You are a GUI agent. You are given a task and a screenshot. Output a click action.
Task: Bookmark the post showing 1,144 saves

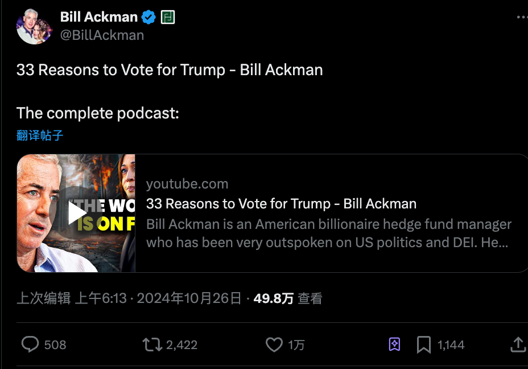[424, 345]
